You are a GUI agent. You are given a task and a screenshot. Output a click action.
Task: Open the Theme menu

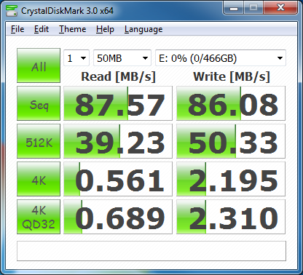[73, 29]
